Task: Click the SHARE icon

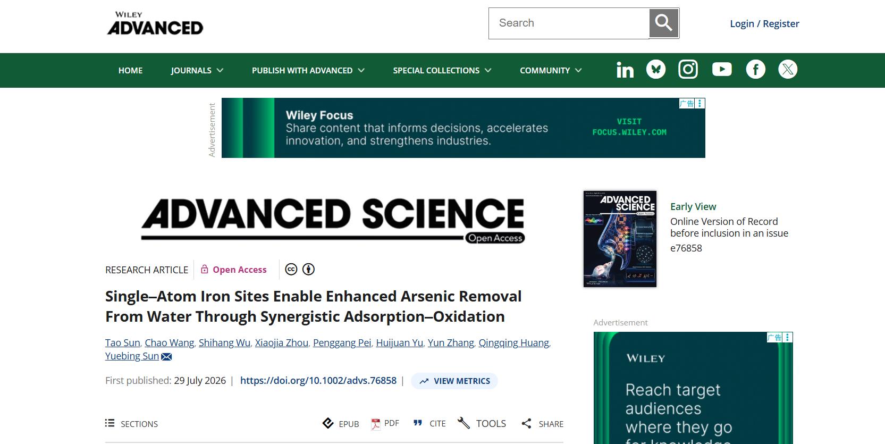Action: click(x=526, y=423)
